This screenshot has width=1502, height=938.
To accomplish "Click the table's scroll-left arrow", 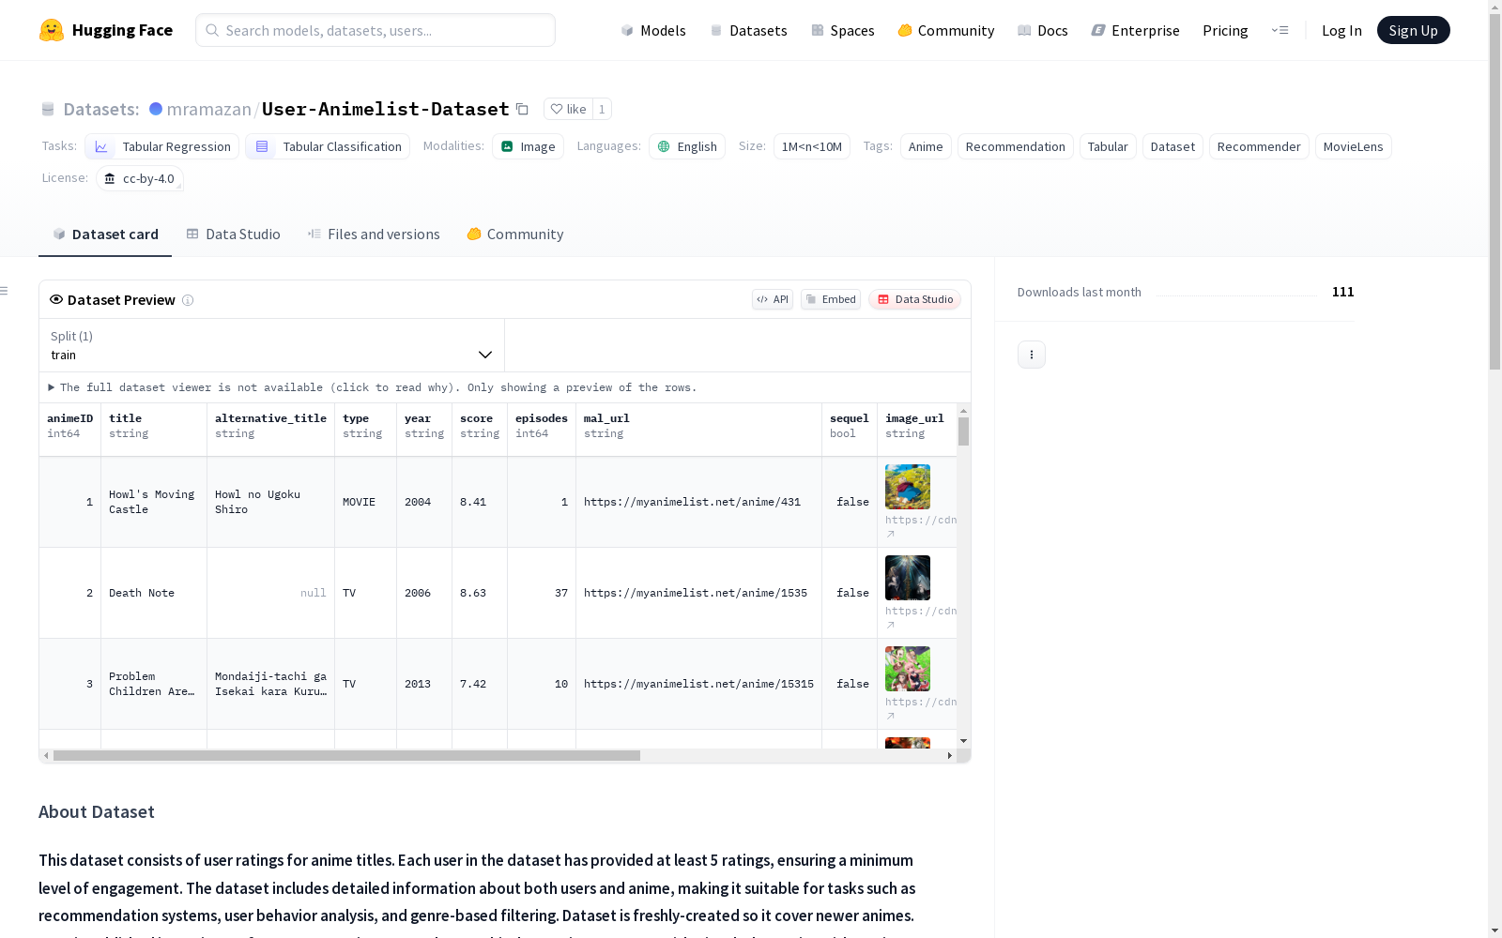I will point(46,755).
